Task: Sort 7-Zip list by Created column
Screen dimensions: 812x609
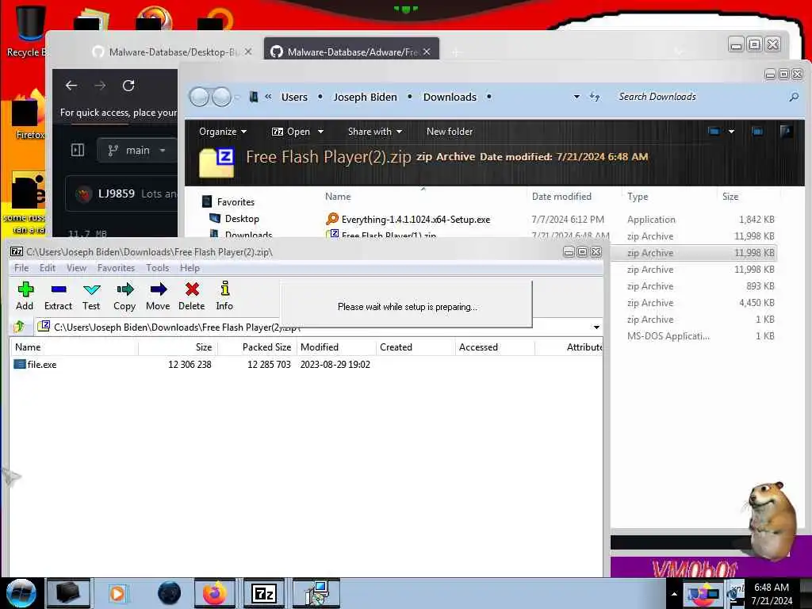Action: 416,347
